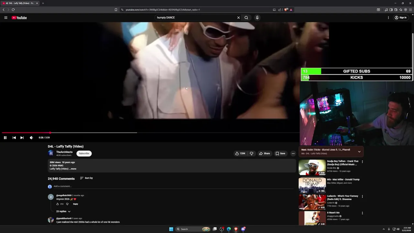Open browser main hamburger menu

(410, 10)
